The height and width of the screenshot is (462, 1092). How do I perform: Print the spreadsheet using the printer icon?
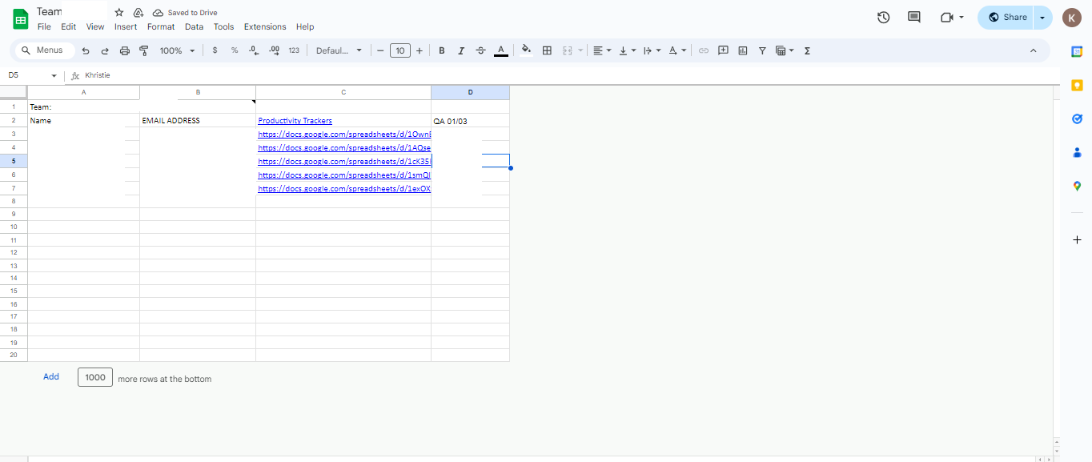(125, 50)
